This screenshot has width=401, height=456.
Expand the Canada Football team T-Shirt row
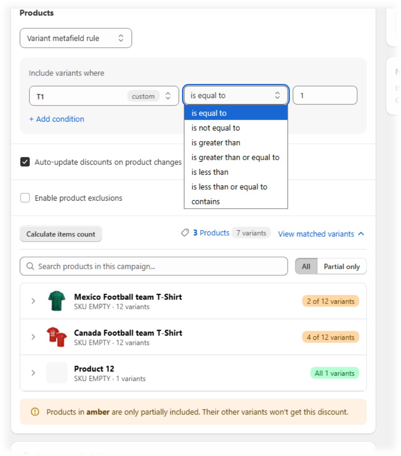(33, 337)
